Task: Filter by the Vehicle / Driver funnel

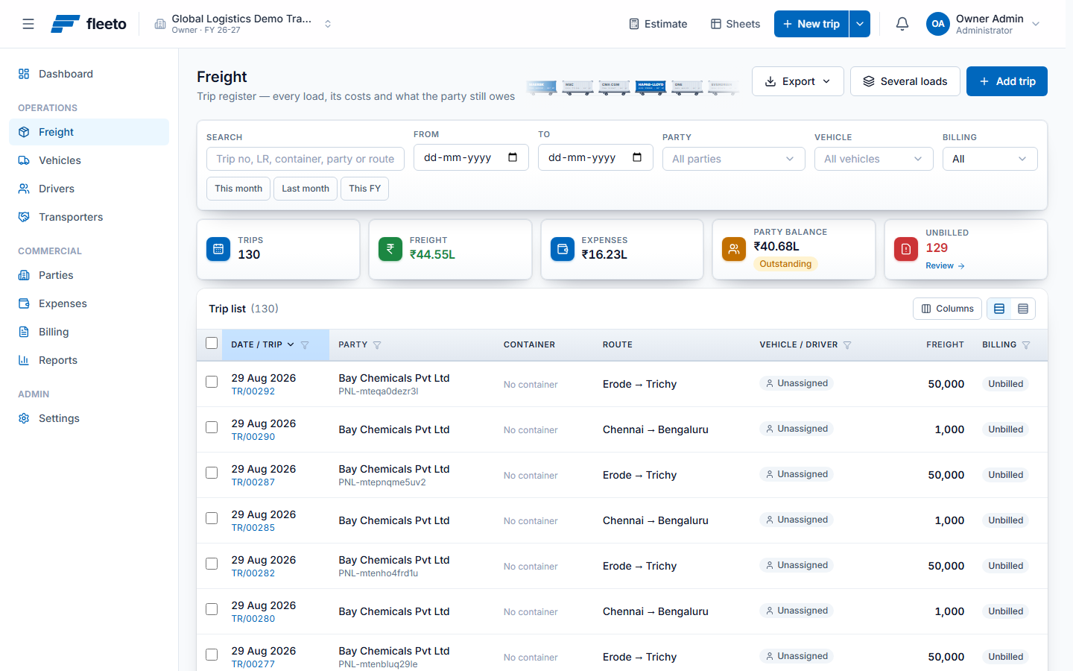Action: (x=847, y=345)
